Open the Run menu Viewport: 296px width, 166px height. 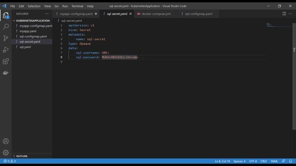(x=65, y=6)
